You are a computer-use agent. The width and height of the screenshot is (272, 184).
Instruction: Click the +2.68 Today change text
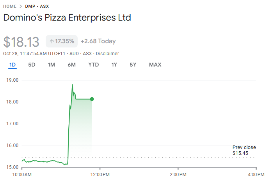click(x=98, y=41)
